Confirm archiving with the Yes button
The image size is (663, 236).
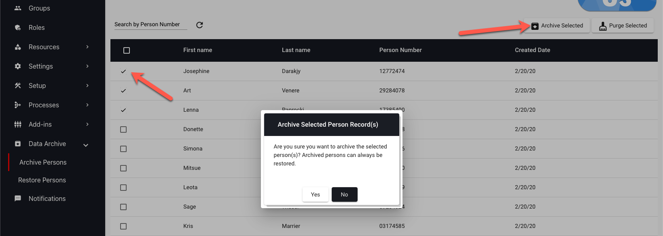click(x=316, y=194)
